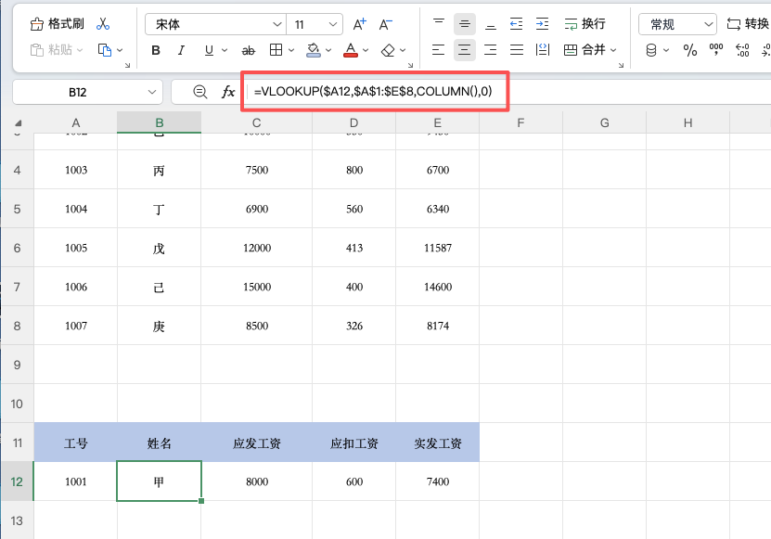The width and height of the screenshot is (771, 539).
Task: Open the 常规 number format dropdown
Action: coord(677,24)
